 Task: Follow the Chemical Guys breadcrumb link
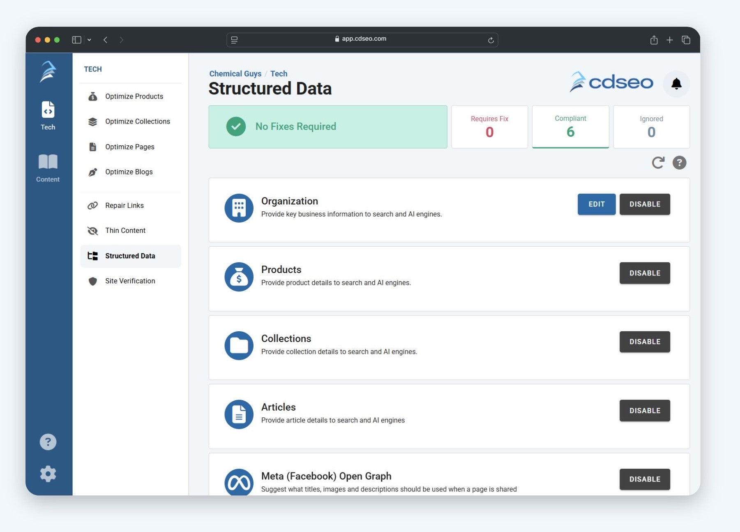coord(235,73)
